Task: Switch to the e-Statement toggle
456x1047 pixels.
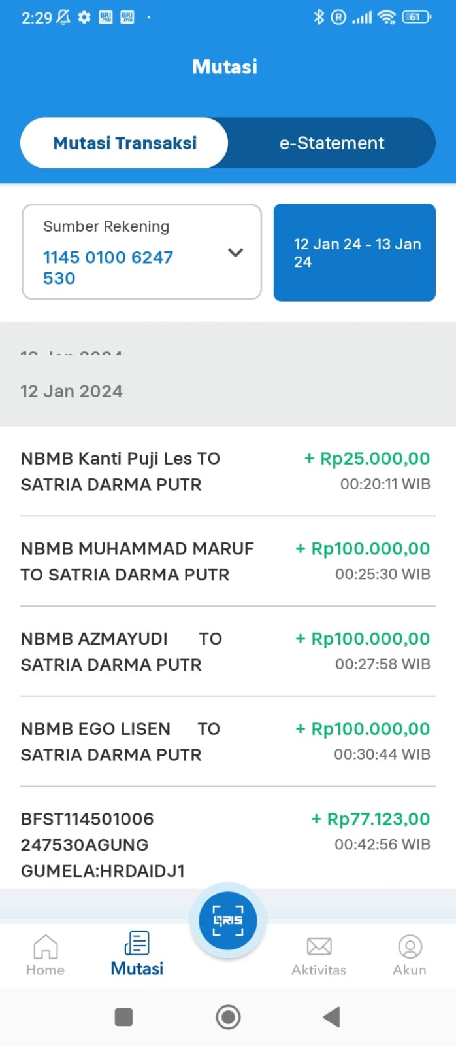Action: click(332, 143)
